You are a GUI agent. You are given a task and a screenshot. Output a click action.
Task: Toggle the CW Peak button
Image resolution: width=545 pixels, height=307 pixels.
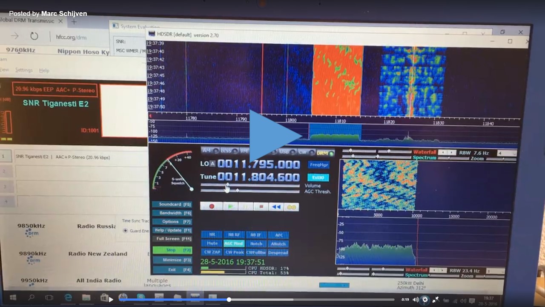click(x=234, y=252)
